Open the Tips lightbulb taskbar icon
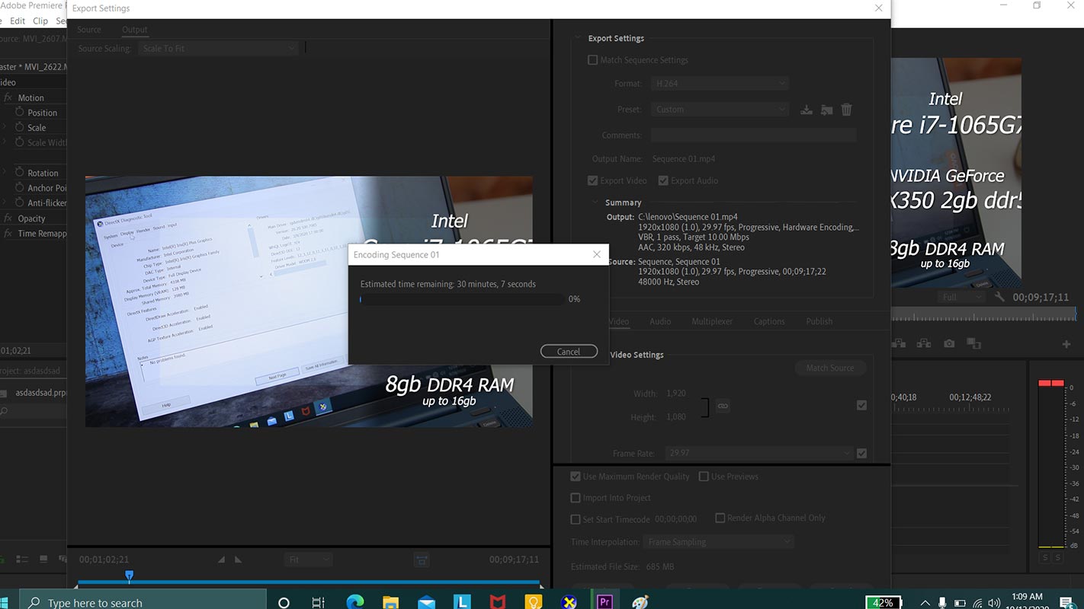The width and height of the screenshot is (1084, 609). point(534,601)
